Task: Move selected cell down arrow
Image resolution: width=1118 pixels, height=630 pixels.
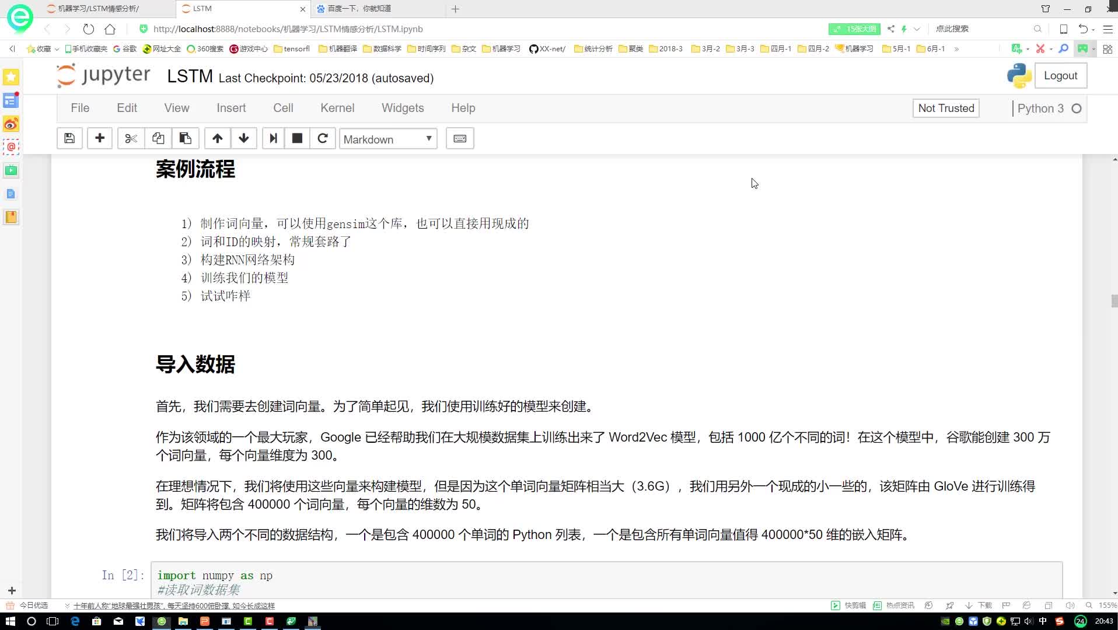Action: tap(244, 138)
